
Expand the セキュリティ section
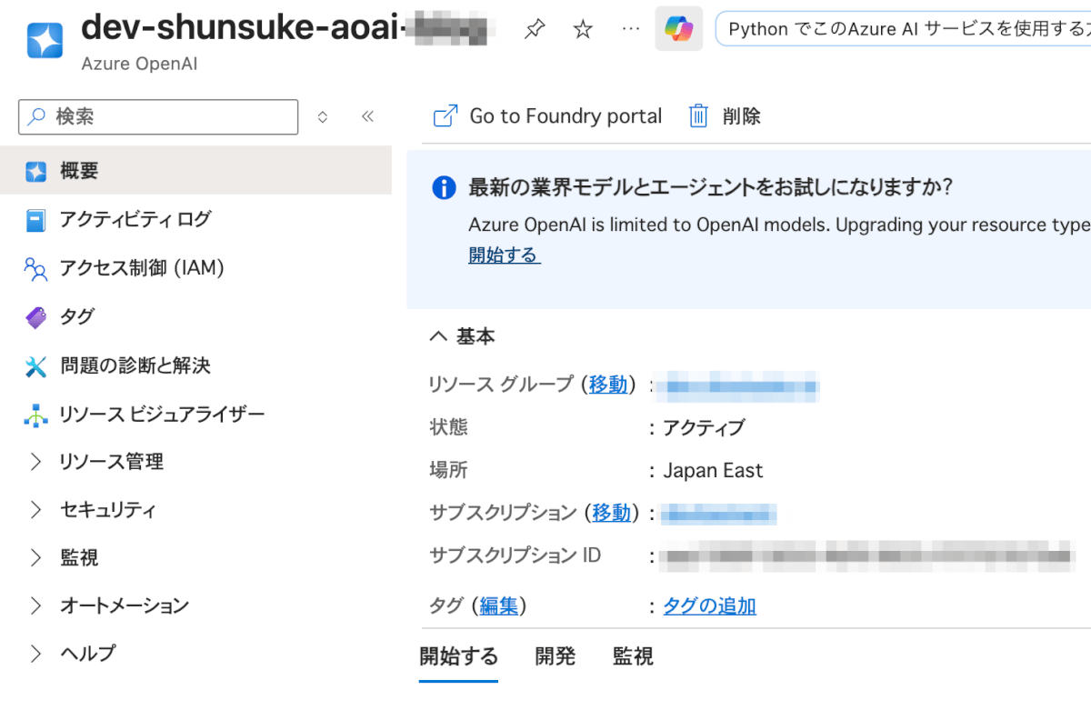107,510
